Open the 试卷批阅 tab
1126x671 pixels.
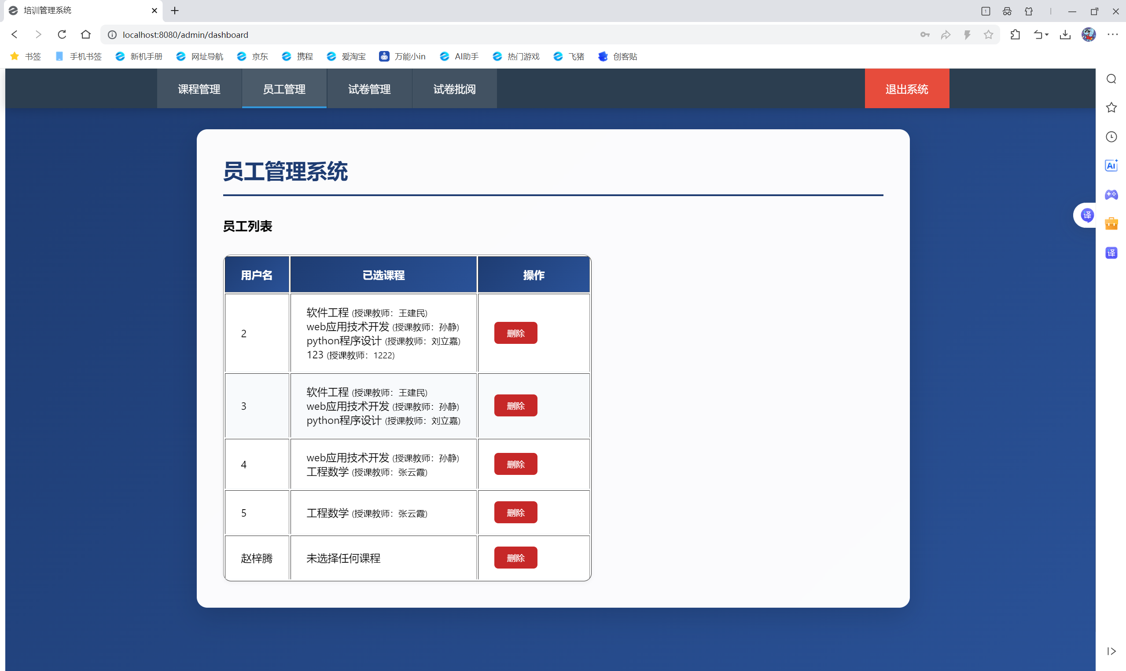(x=454, y=89)
